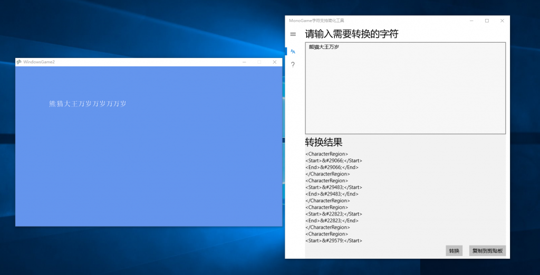540x275 pixels.
Task: Click the 复制到剪贴板 copy button
Action: (x=487, y=251)
